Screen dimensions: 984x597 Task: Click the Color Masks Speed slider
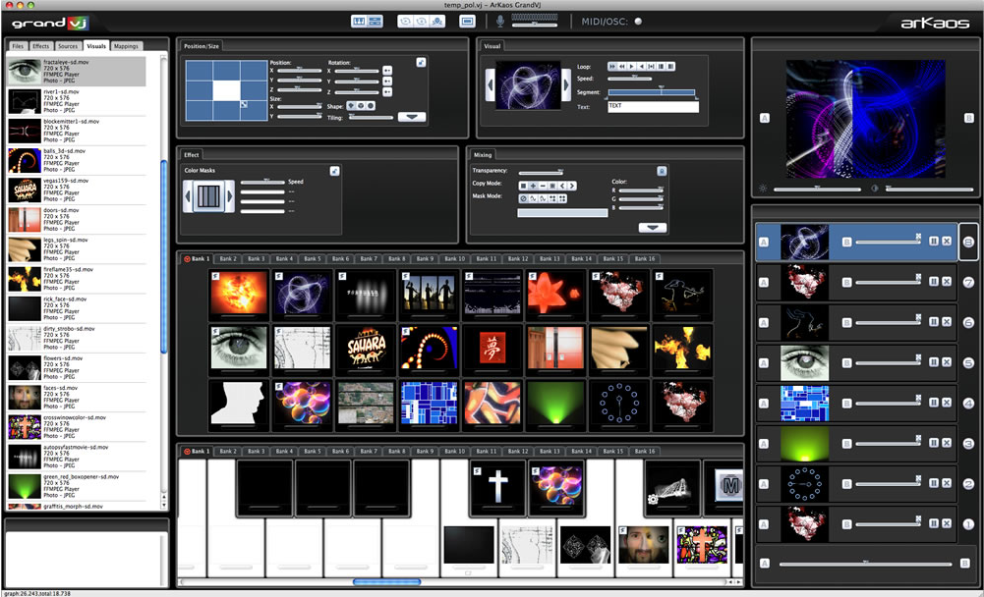coord(262,182)
